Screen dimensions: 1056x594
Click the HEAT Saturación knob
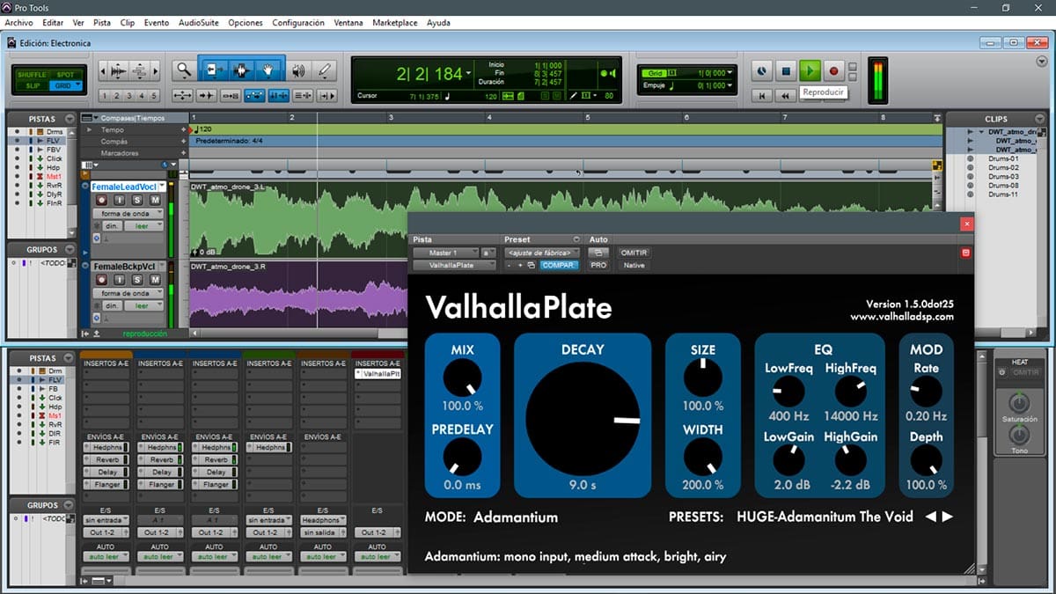(x=1019, y=404)
